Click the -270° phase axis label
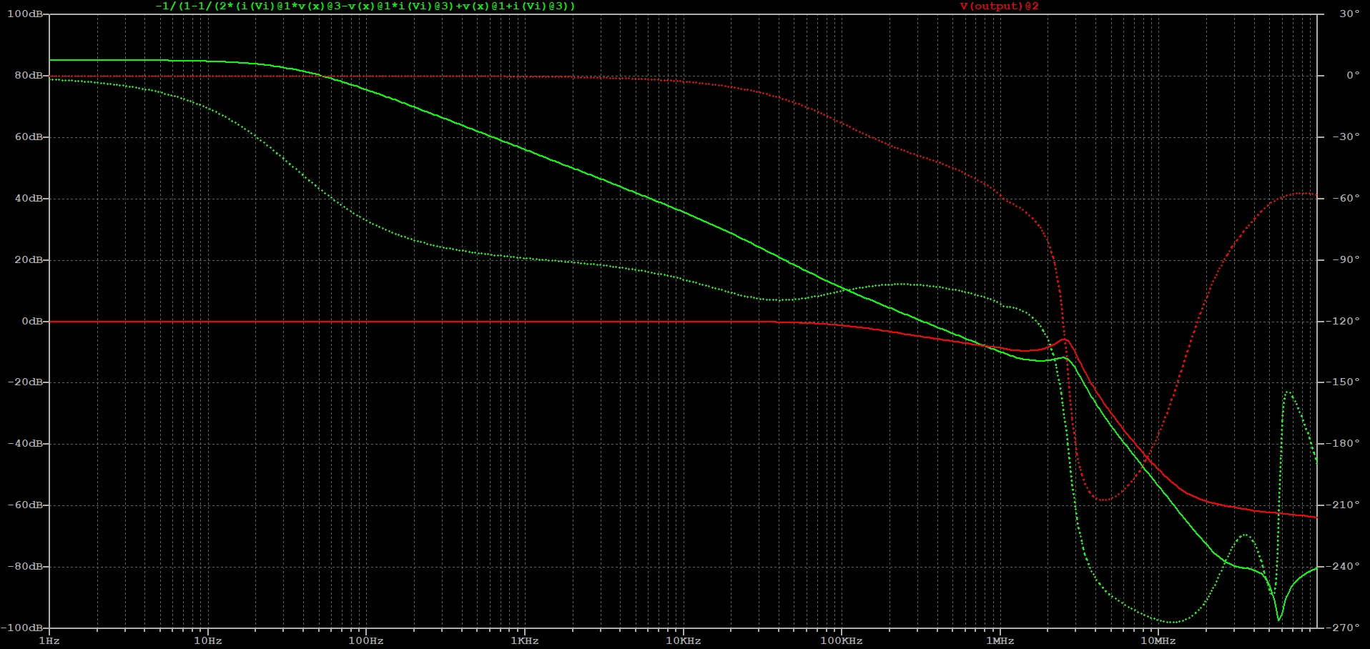 point(1344,628)
